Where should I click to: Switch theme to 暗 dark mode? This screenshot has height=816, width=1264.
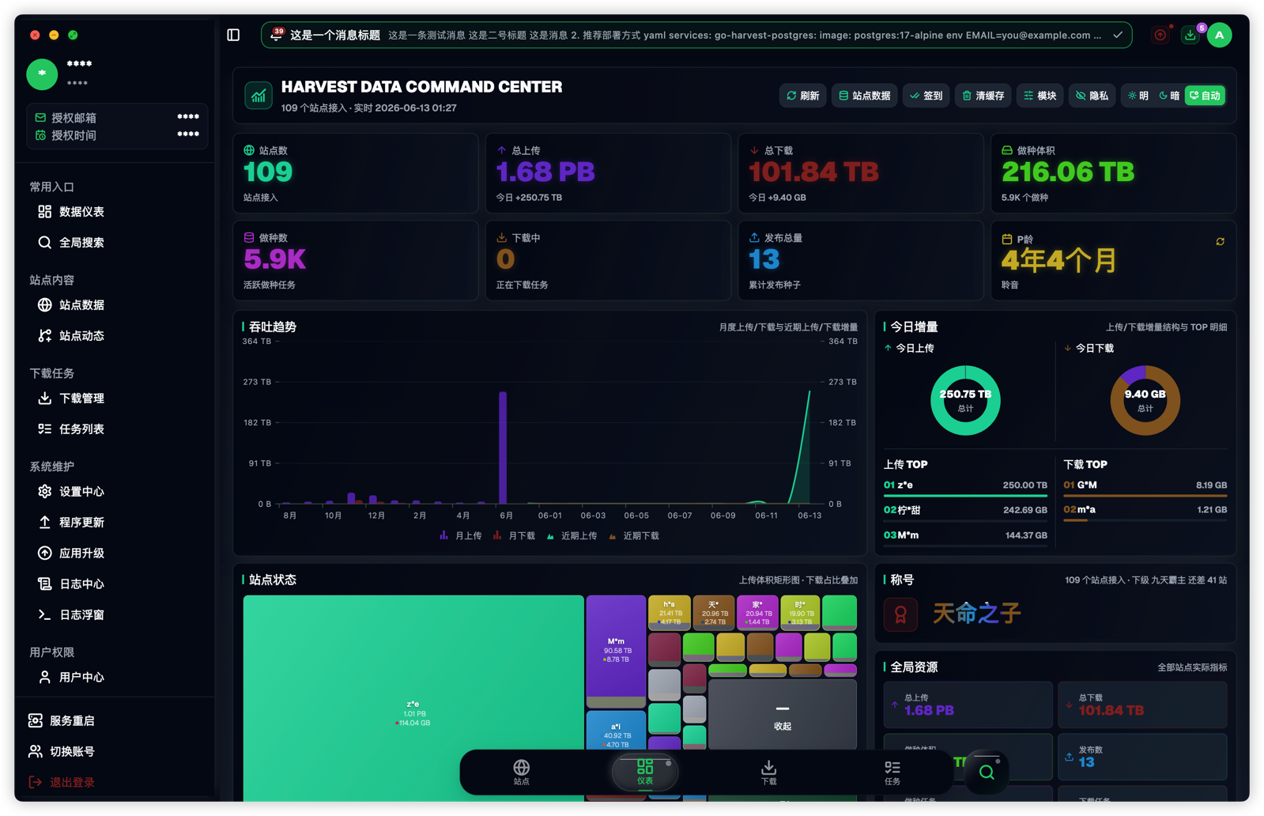[1169, 96]
